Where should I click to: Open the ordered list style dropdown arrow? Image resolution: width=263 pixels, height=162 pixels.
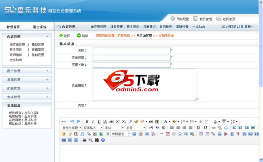point(187,122)
